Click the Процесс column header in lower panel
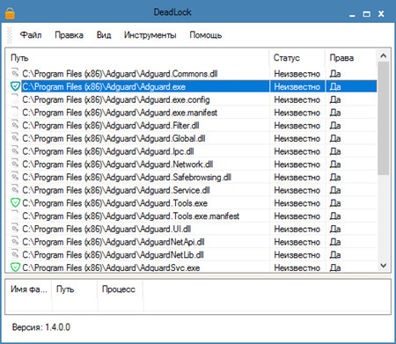Viewport: 396px width, 344px height. coord(121,289)
